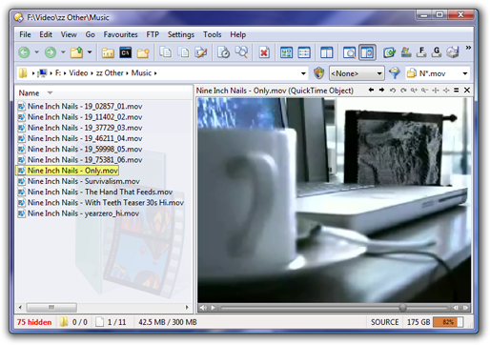Screen dimensions: 490x345
Task: Click the 82% disk usage bar
Action: pos(448,322)
